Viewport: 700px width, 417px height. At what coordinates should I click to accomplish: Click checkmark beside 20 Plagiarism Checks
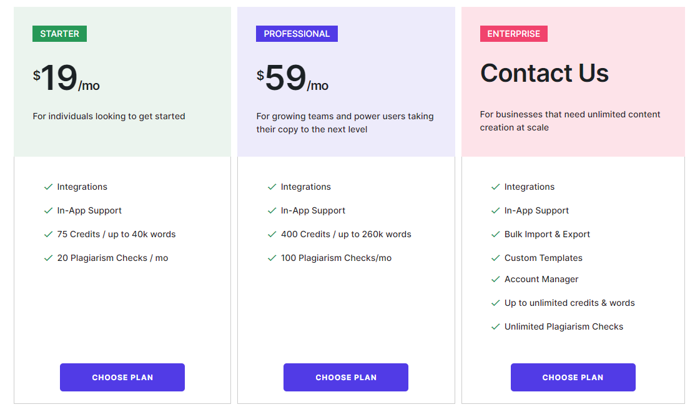coord(48,258)
